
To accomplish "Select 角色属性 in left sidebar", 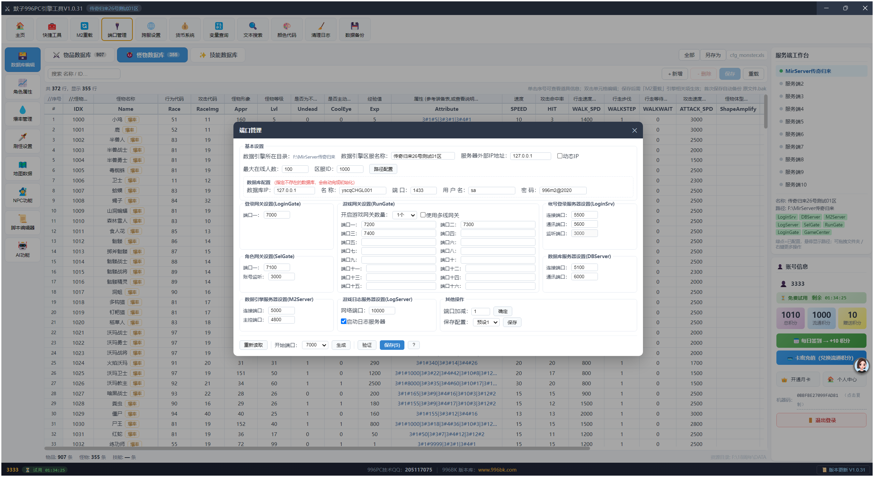I will (x=23, y=87).
